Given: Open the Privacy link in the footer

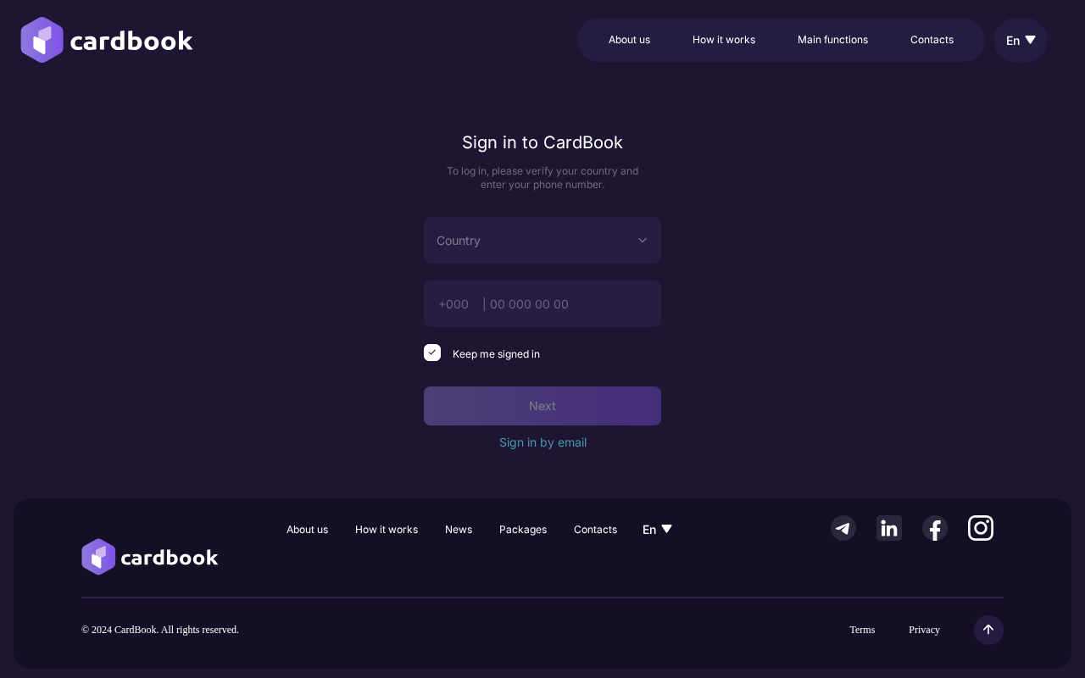Looking at the screenshot, I should pyautogui.click(x=924, y=630).
